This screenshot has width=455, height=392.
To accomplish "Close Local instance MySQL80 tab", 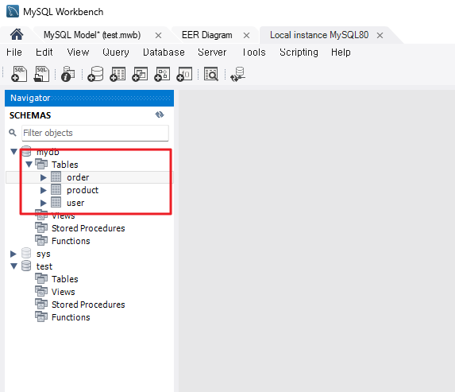I will 380,36.
